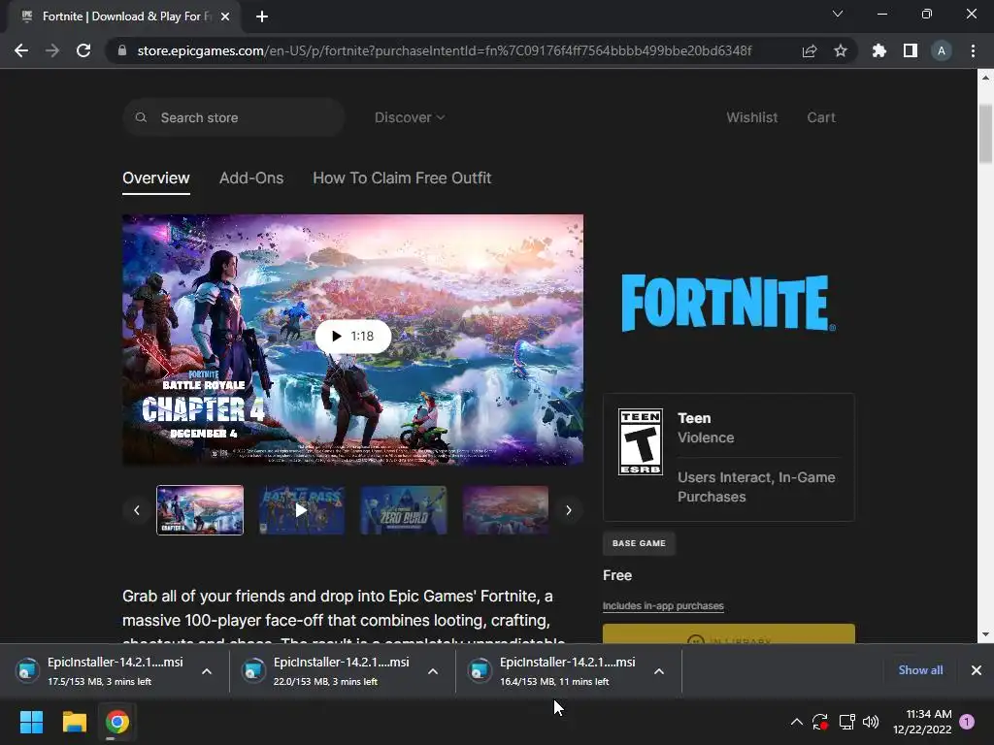The height and width of the screenshot is (745, 994).
Task: Click the address bar URL
Action: 445,50
